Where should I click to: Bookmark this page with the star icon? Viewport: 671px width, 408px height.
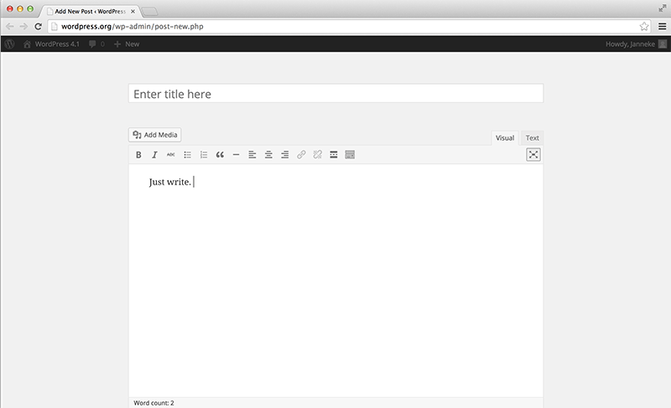point(643,27)
